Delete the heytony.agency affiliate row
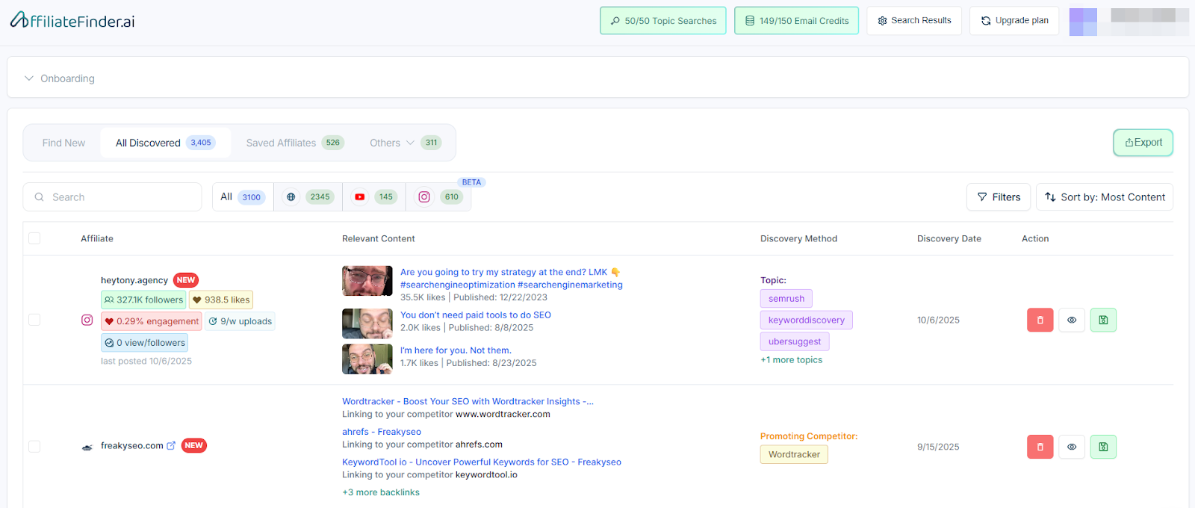Screen dimensions: 1195x508 [x=1040, y=320]
